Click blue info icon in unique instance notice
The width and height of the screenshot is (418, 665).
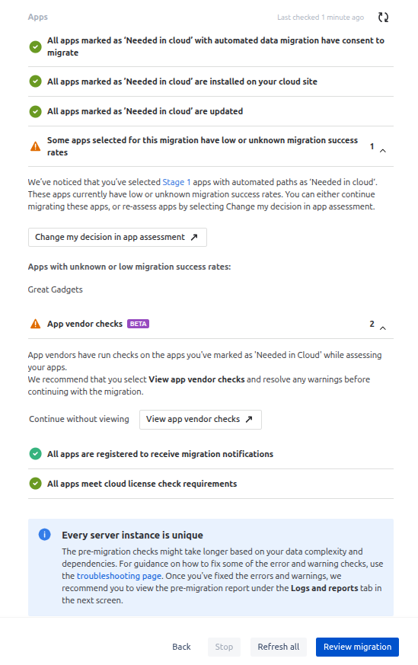tap(44, 535)
